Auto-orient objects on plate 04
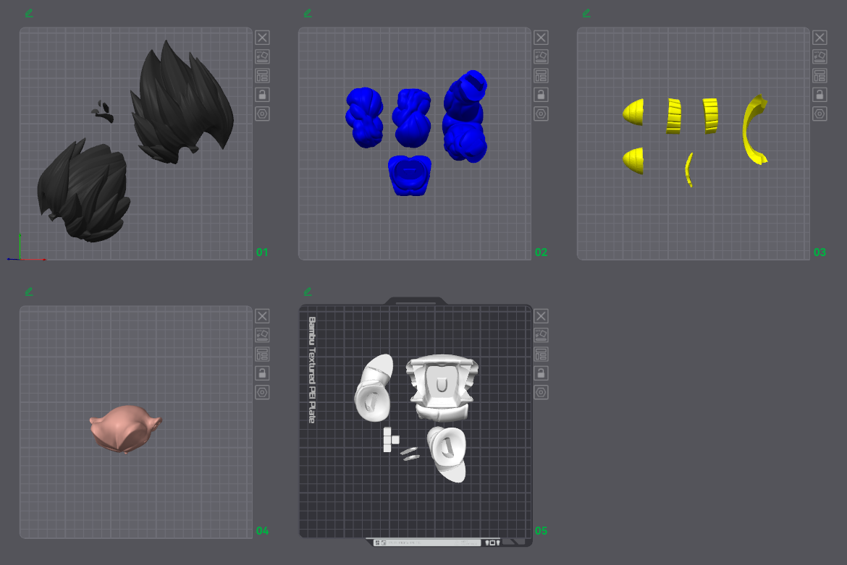Screen dimensions: 847x565 (262, 335)
